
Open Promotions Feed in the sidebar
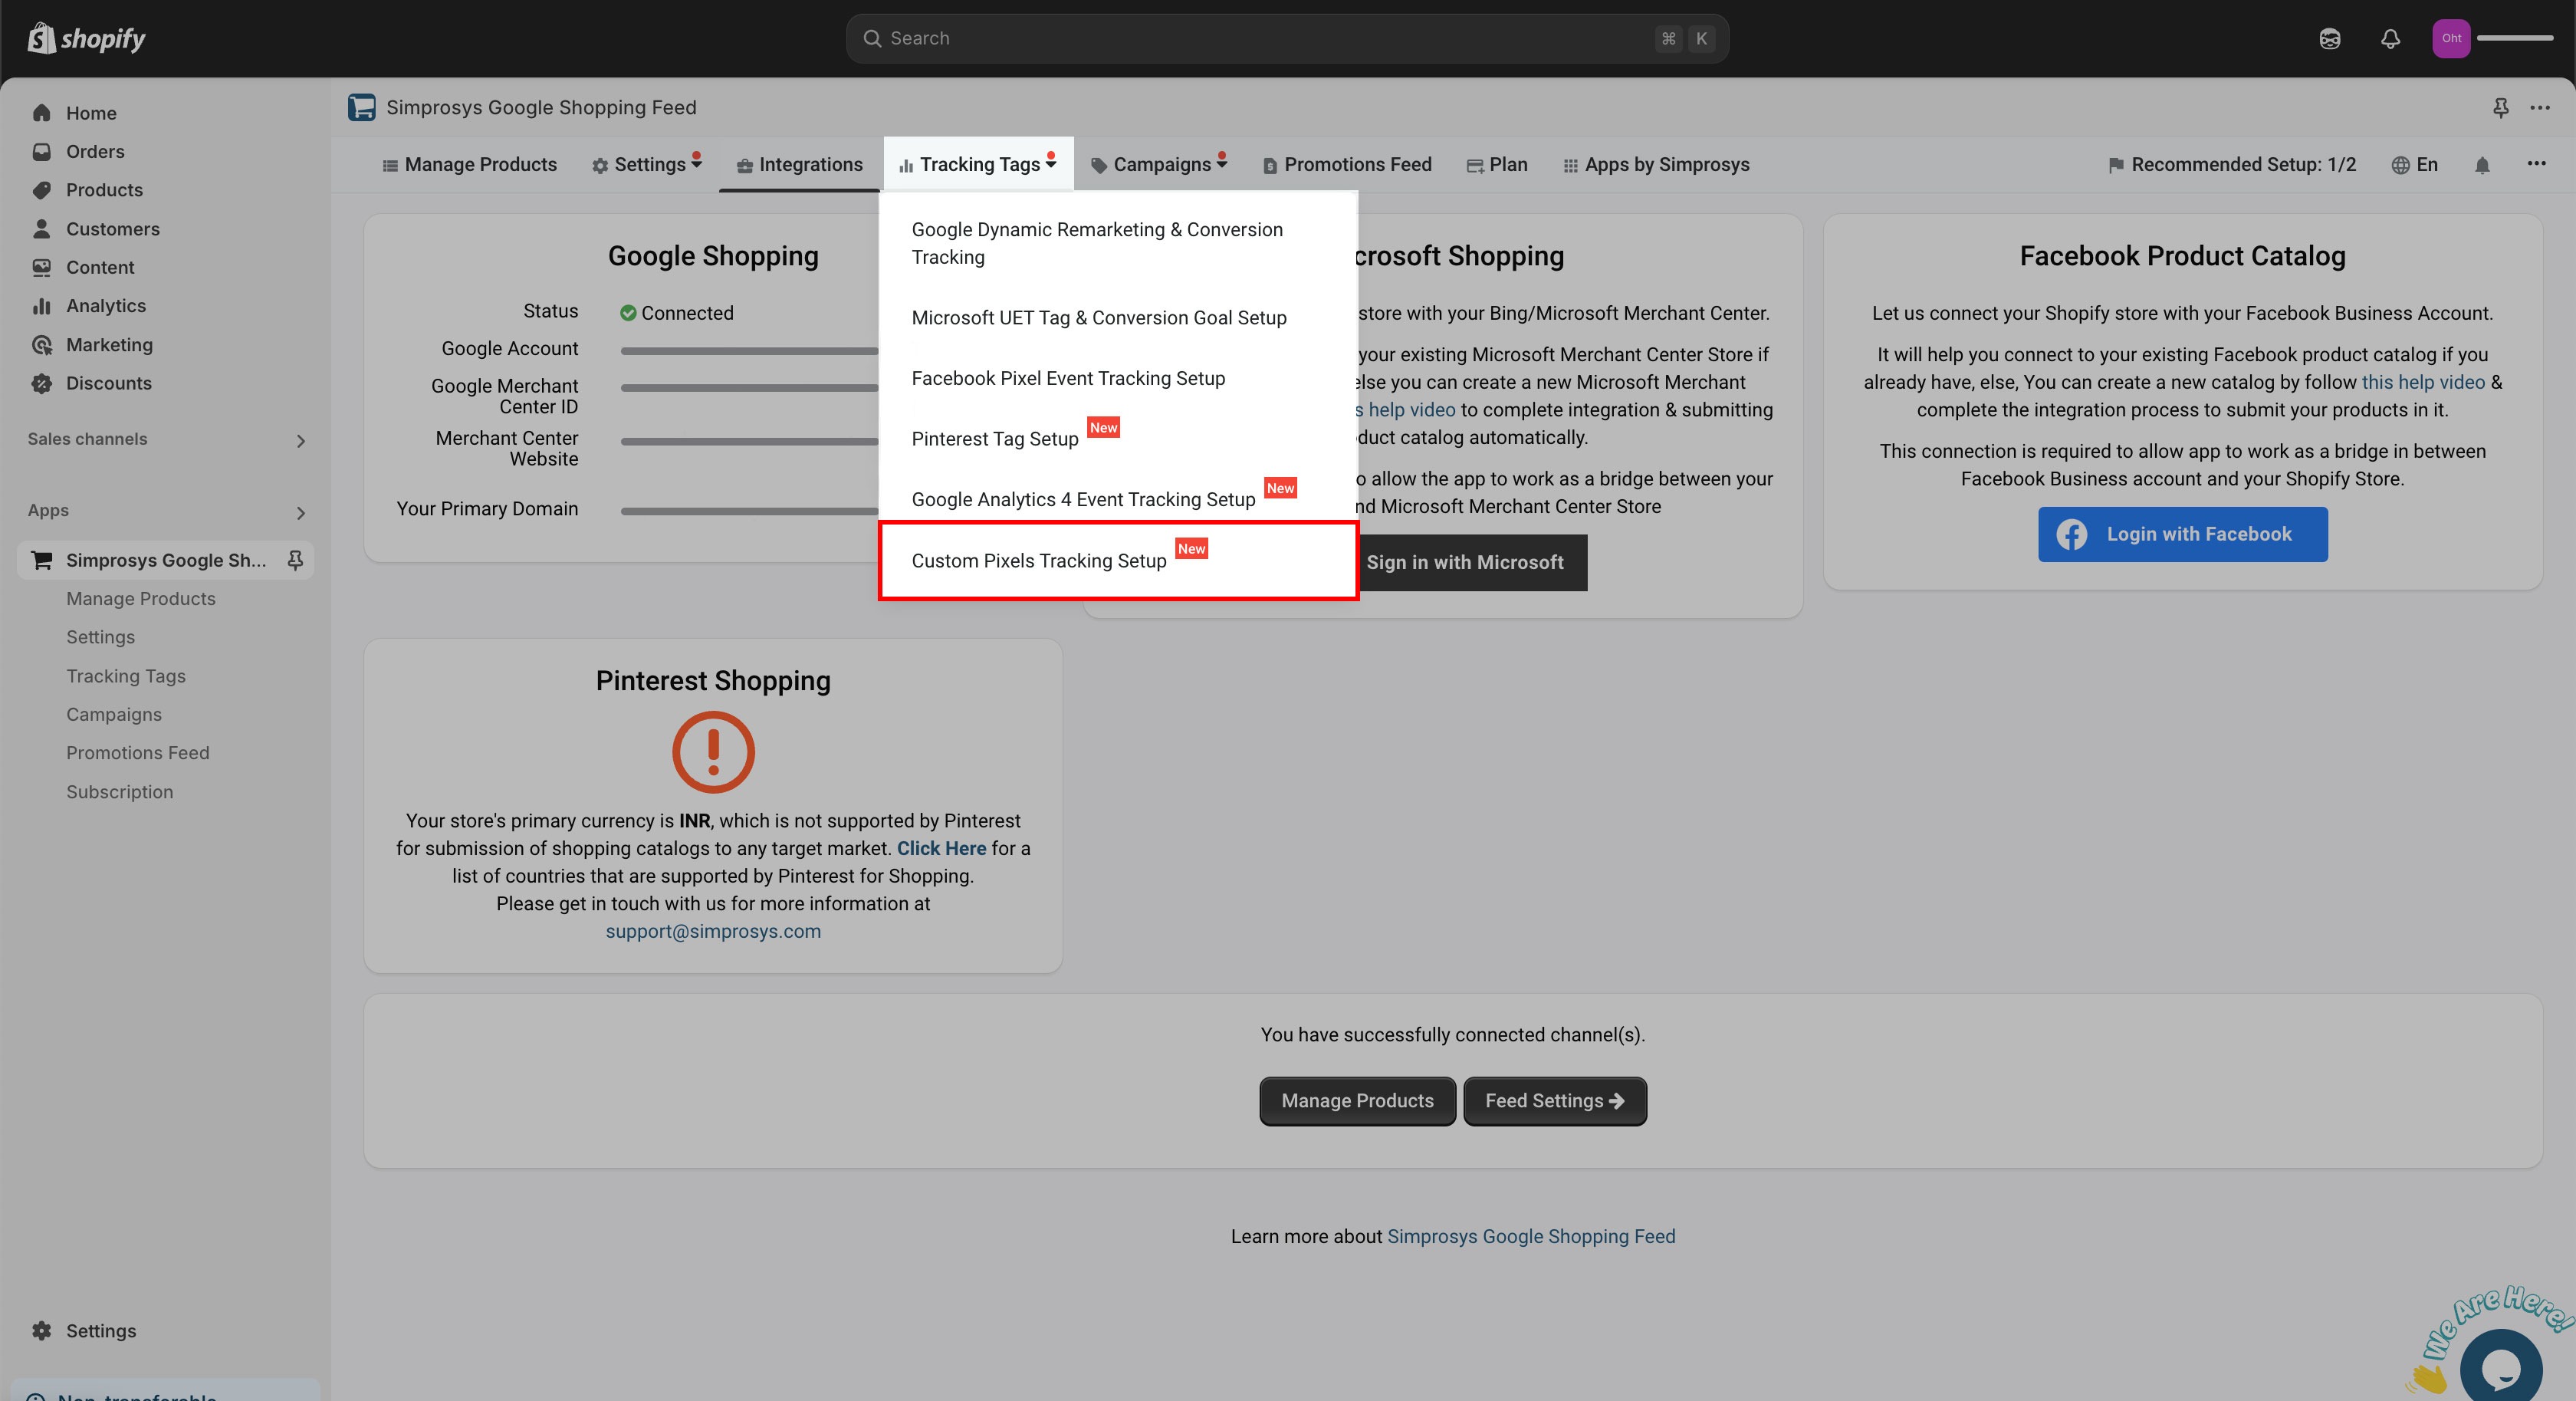[138, 753]
